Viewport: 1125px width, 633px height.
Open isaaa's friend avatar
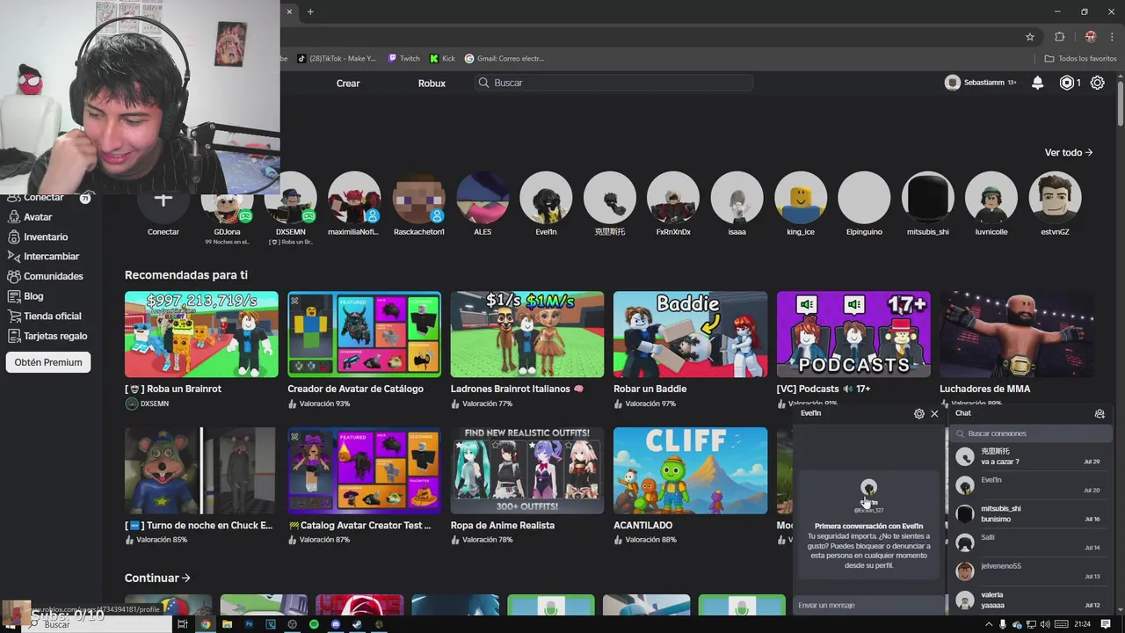coord(737,198)
